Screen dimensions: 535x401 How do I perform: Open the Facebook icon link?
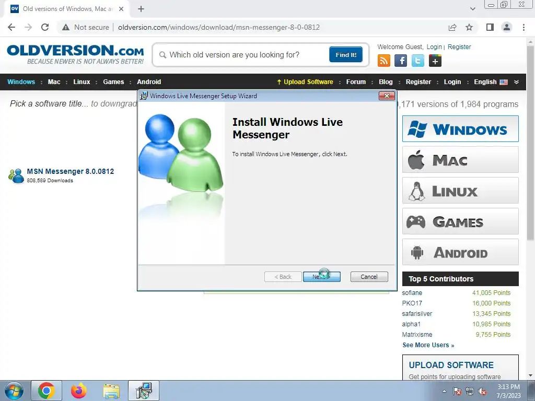click(401, 61)
